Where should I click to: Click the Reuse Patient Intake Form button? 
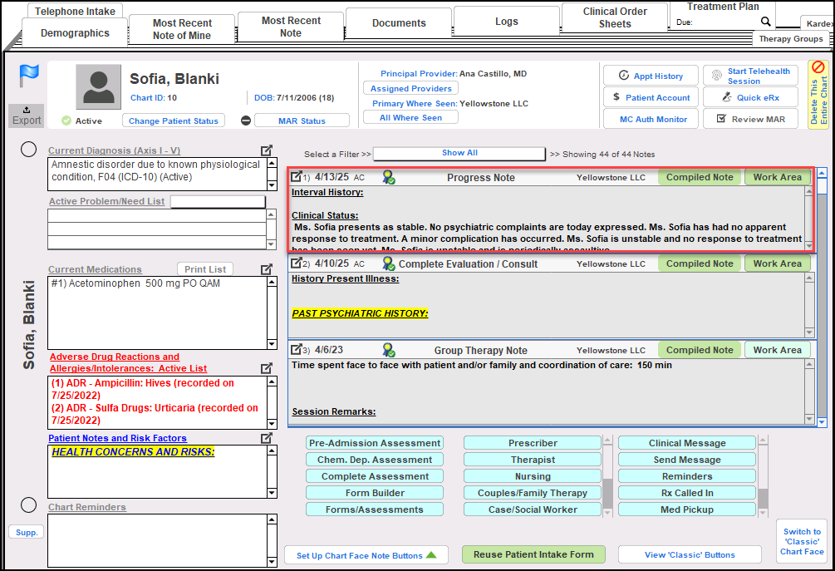click(x=533, y=555)
